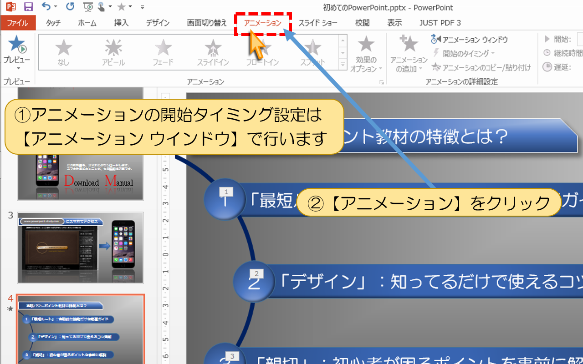Image resolution: width=583 pixels, height=364 pixels.
Task: Open 効果のオプション menu
Action: pos(366,55)
